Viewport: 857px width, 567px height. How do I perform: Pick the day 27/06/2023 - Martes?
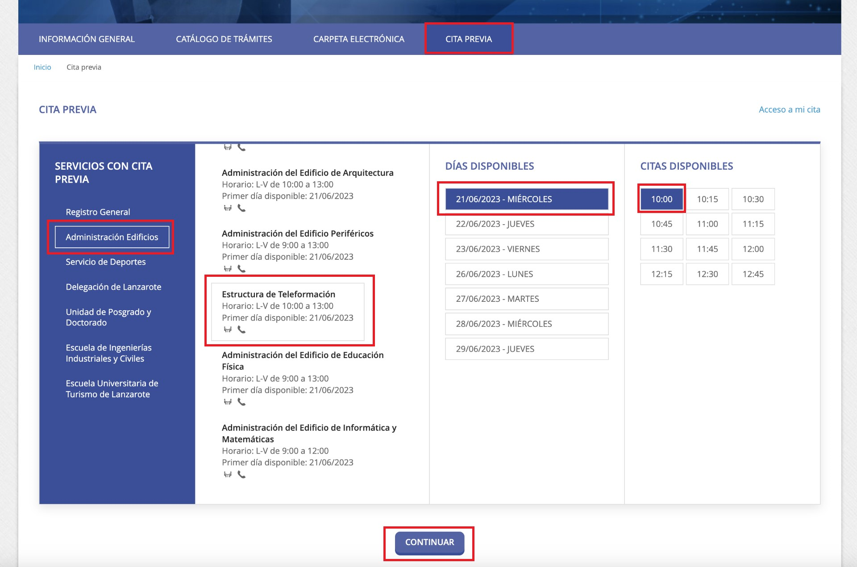click(527, 299)
